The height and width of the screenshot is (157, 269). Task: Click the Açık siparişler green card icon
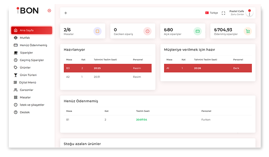tap(198, 31)
